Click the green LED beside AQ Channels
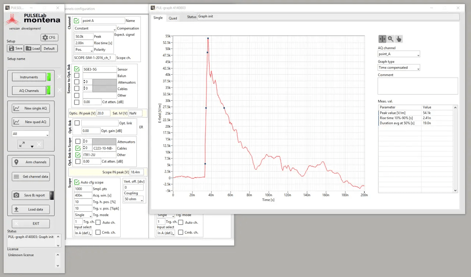The height and width of the screenshot is (277, 471). click(x=49, y=90)
